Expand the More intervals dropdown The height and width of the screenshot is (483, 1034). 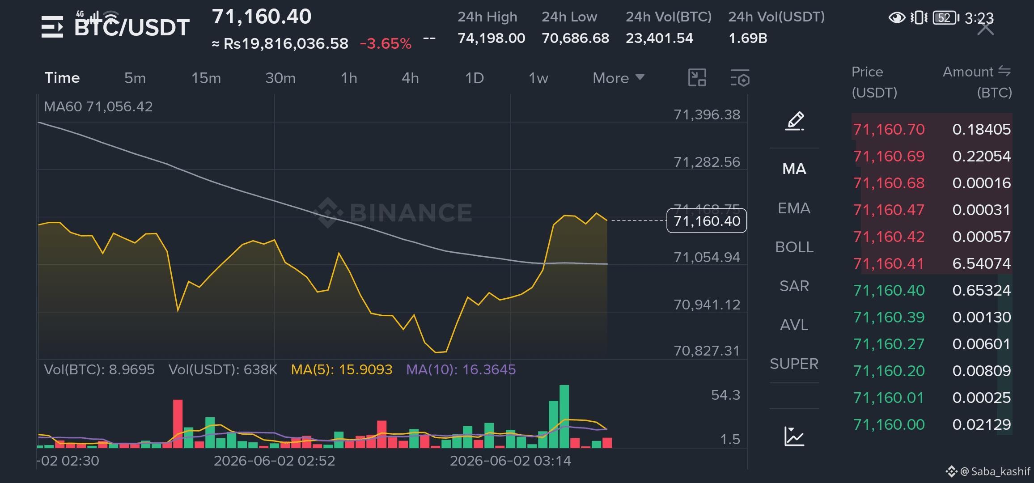[x=619, y=78]
